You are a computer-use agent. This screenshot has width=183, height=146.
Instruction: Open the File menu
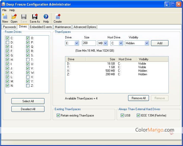(4, 10)
